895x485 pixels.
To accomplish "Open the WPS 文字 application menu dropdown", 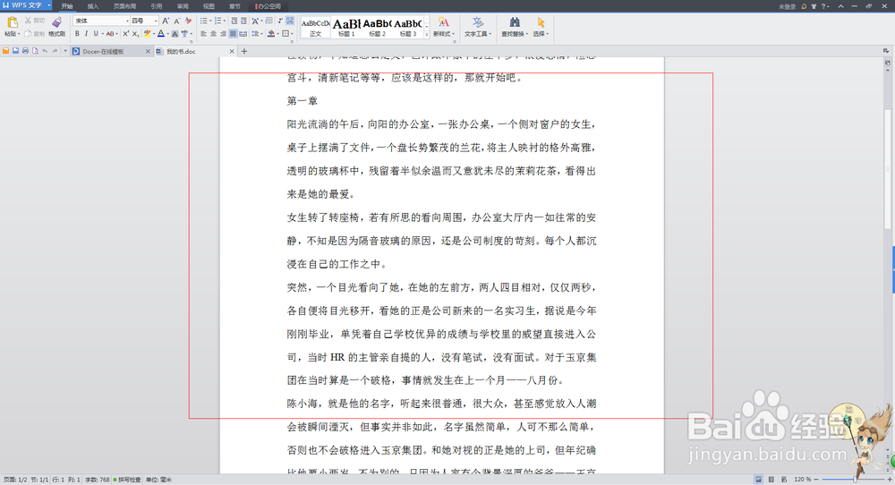I will [49, 5].
